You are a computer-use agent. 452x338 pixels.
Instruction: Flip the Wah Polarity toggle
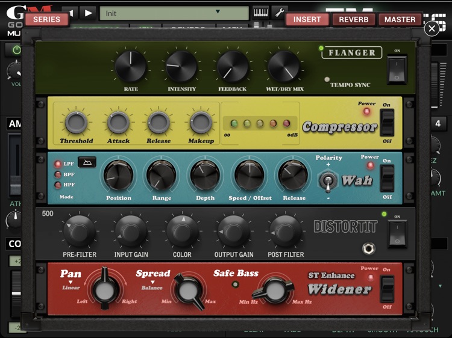[x=328, y=182]
